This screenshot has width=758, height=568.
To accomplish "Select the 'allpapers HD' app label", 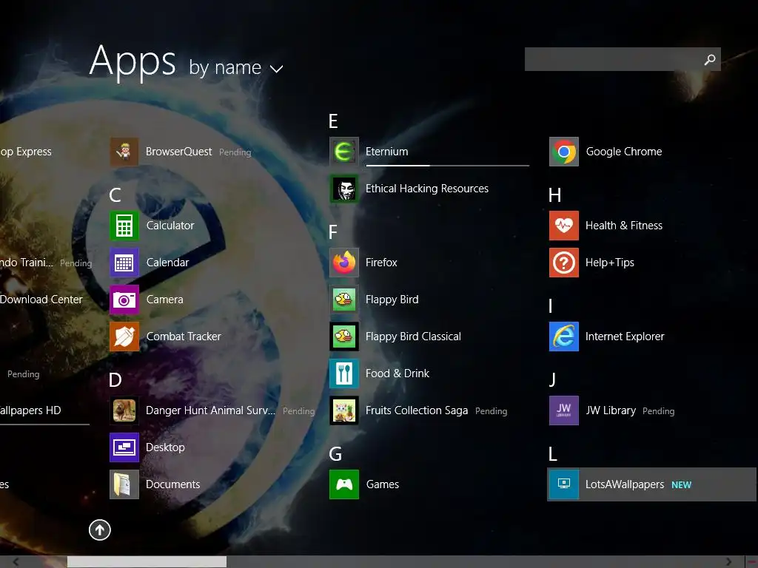I will coord(30,410).
